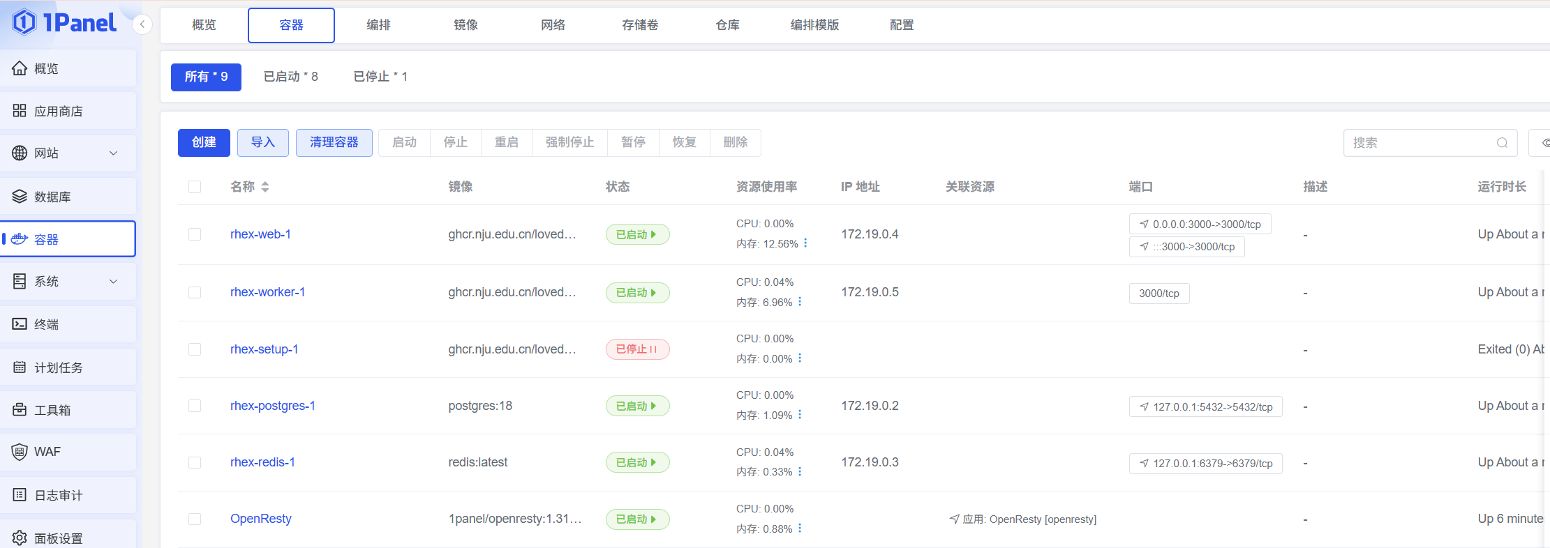Open port link 0.0.0.0:3000->3000/tcp
The image size is (1550, 548).
coord(1200,224)
